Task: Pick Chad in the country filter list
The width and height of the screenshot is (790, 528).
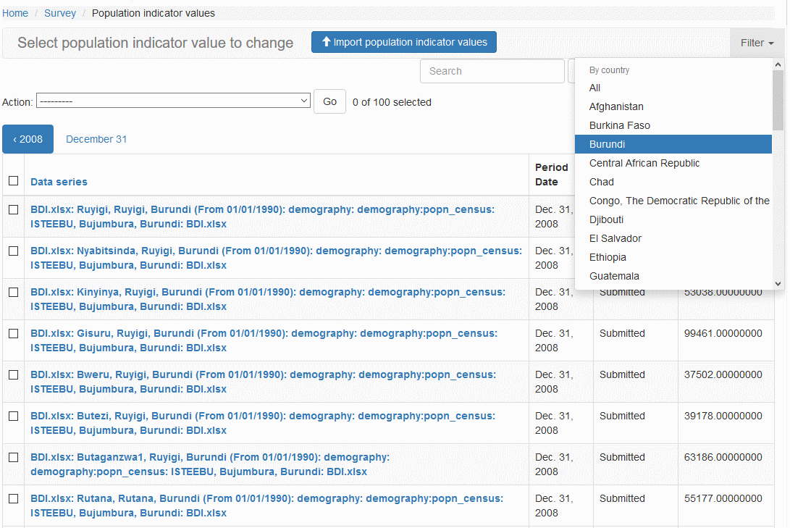Action: click(x=601, y=182)
